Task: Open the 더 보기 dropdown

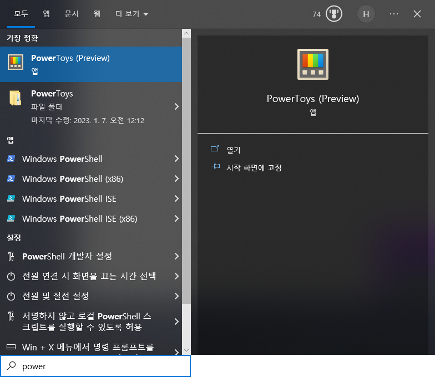Action: (132, 13)
